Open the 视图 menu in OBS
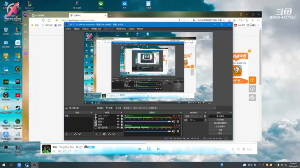The width and height of the screenshot is (300, 168). click(x=85, y=29)
